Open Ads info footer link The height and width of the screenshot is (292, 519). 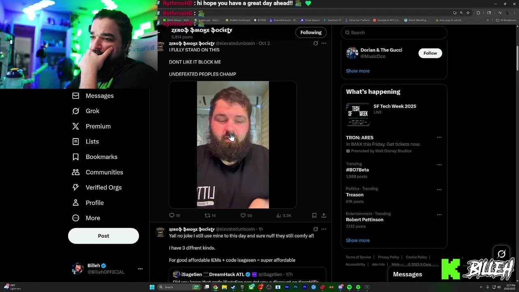click(x=378, y=264)
